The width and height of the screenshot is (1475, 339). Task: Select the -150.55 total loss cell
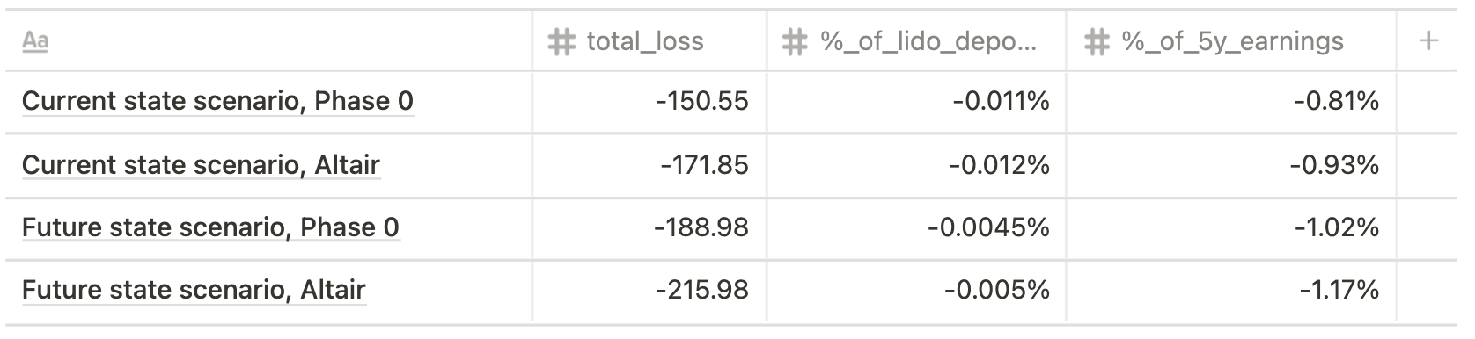pos(649,102)
